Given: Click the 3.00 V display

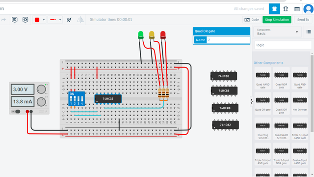Looking at the screenshot, I should (x=23, y=89).
